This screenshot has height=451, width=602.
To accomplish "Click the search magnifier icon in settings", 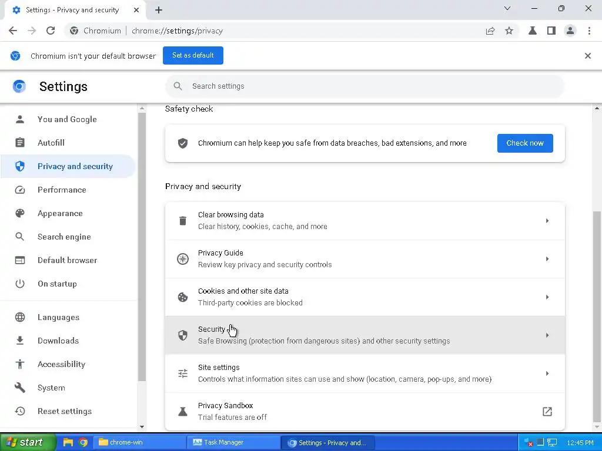I will pyautogui.click(x=178, y=86).
